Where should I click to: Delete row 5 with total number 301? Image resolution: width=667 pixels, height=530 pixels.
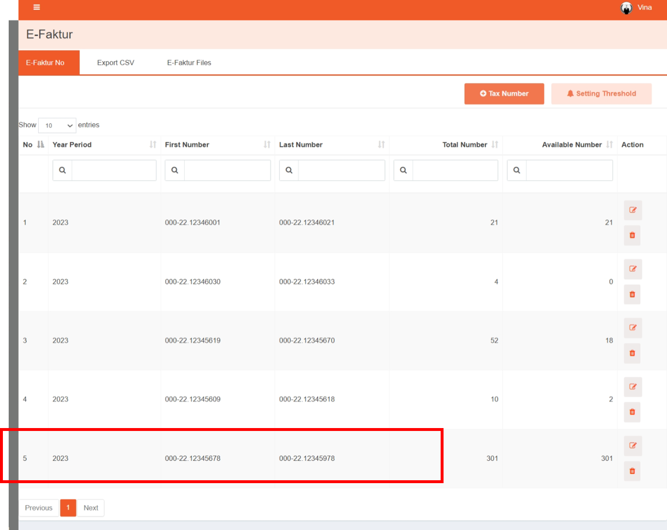pyautogui.click(x=632, y=471)
